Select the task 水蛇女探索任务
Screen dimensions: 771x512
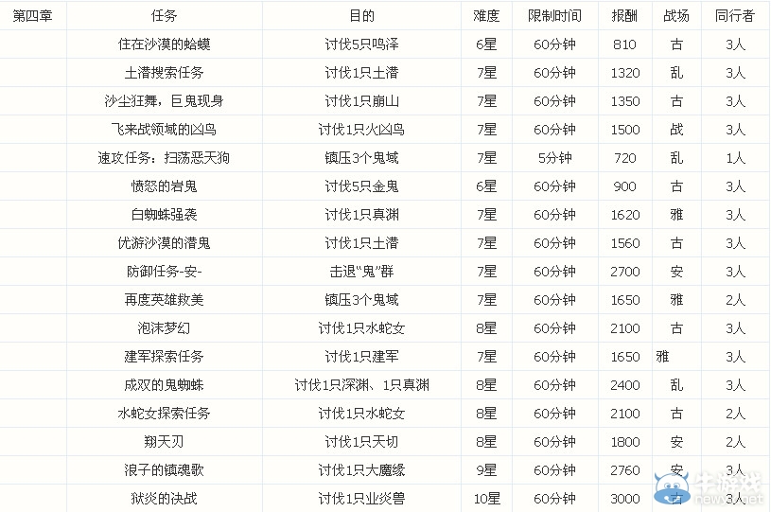click(x=164, y=414)
